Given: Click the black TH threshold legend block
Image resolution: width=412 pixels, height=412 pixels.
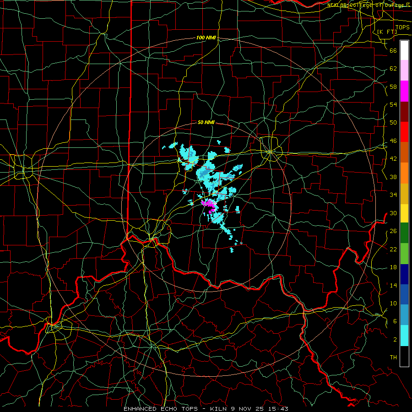Looking at the screenshot, I should (404, 356).
